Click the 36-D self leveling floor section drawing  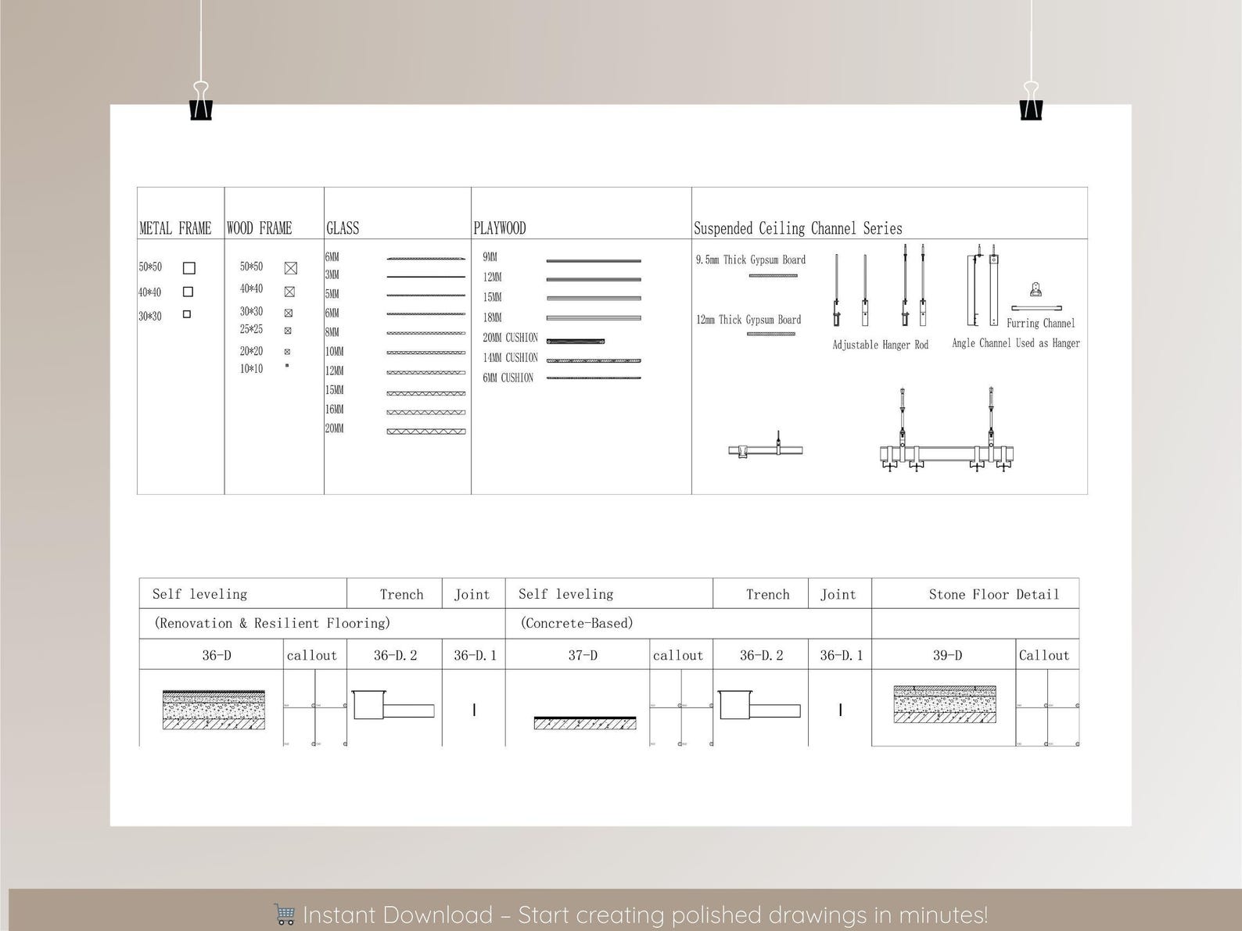[x=214, y=710]
